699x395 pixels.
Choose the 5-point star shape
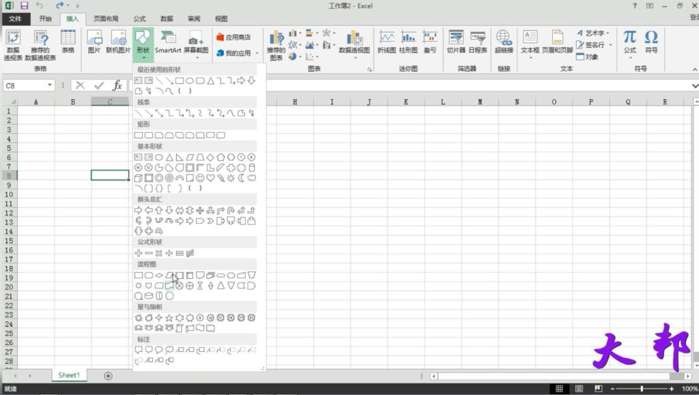169,318
